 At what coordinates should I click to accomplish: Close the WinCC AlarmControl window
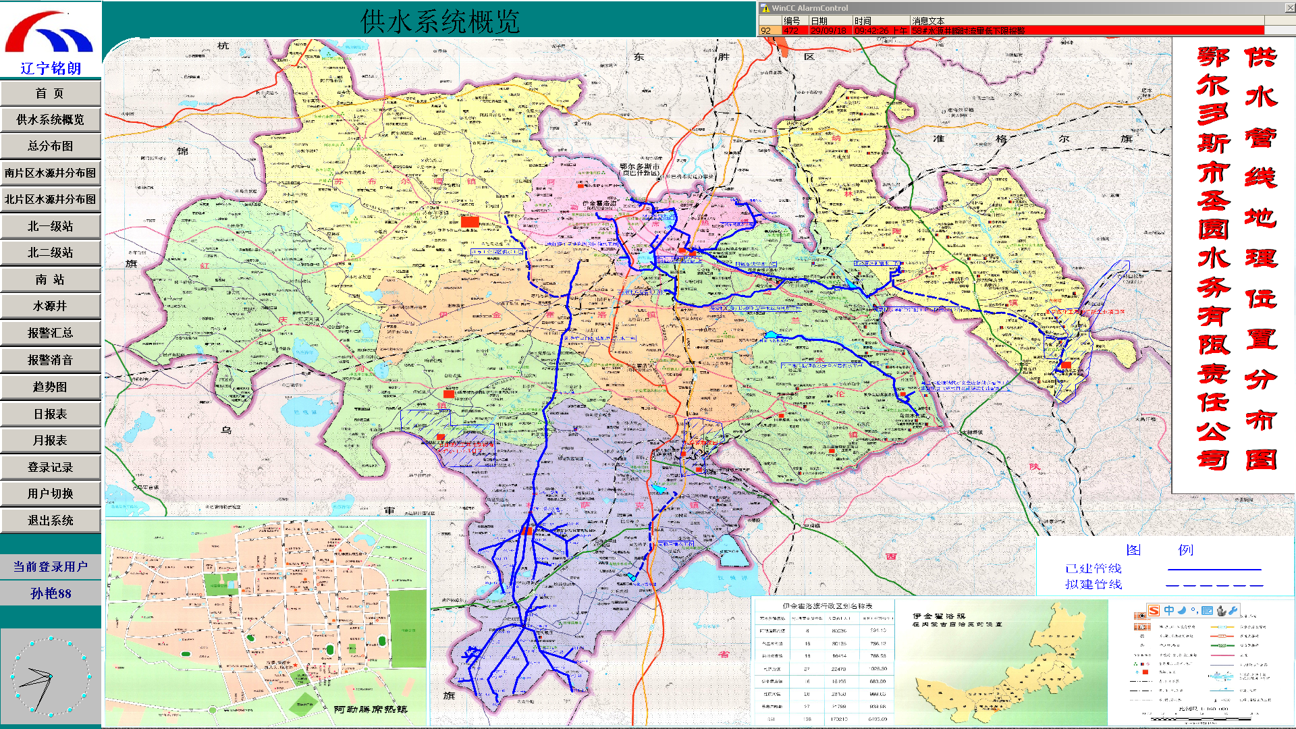1289,7
